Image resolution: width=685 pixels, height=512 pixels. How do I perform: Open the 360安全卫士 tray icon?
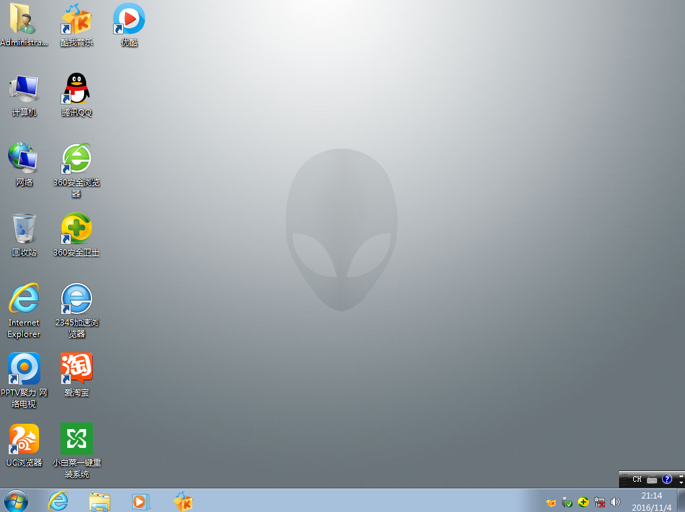point(583,502)
